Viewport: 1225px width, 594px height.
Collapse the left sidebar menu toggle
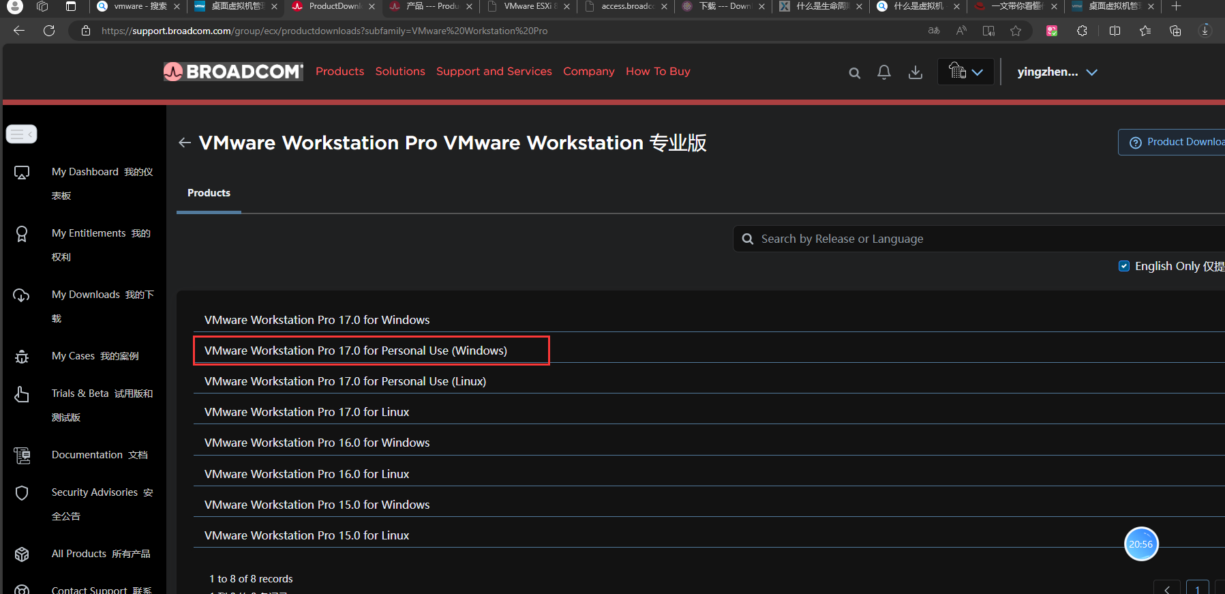point(21,134)
